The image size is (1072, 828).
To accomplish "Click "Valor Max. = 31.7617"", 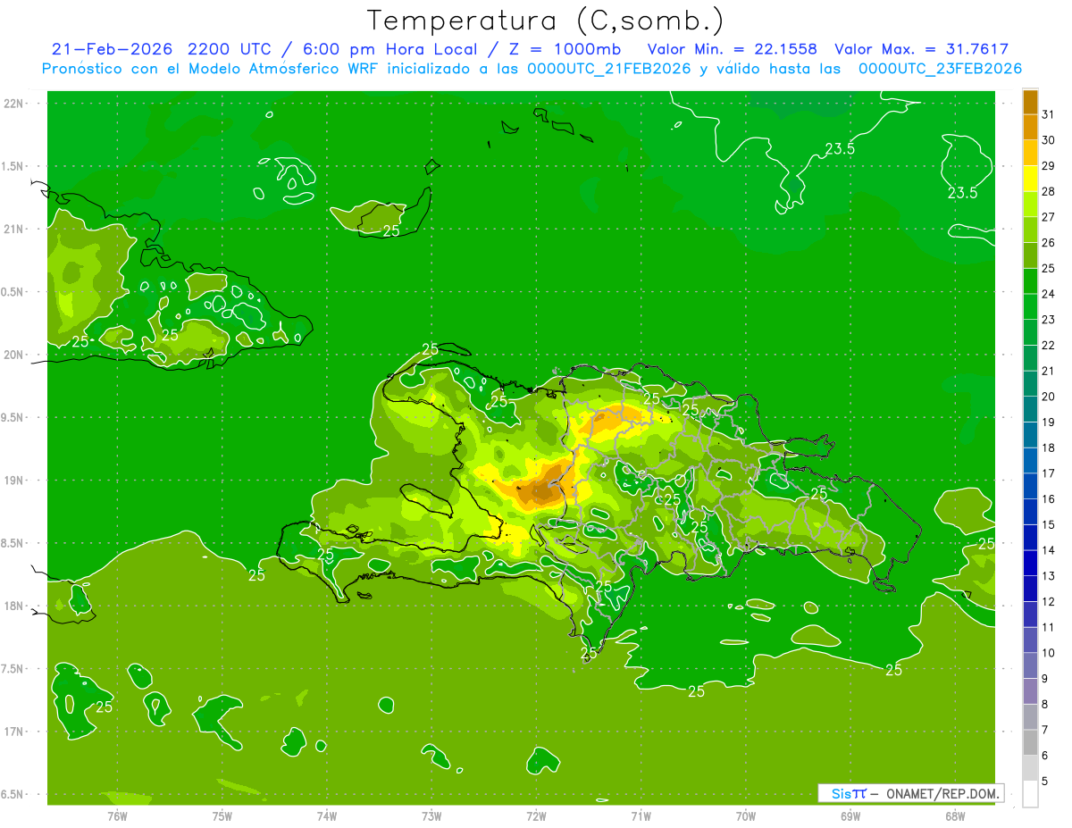I will 921,48.
